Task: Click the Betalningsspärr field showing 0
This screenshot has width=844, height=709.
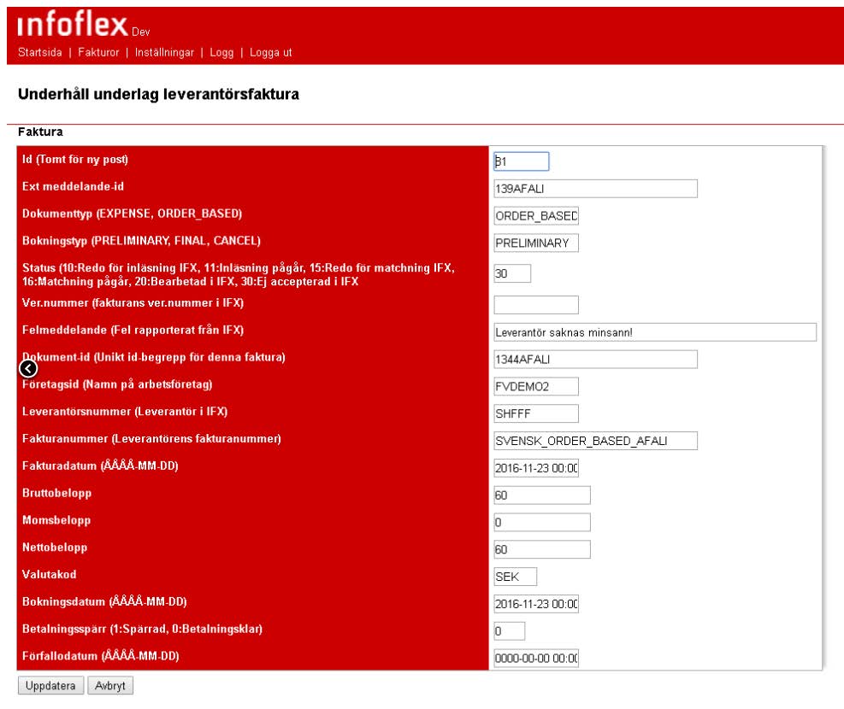Action: click(509, 631)
